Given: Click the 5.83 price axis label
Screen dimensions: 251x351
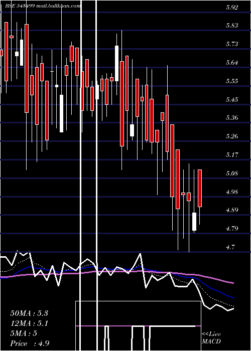Looking at the screenshot, I should (232, 26).
